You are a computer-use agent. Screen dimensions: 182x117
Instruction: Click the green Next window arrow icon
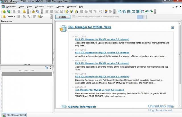(x=152, y=11)
